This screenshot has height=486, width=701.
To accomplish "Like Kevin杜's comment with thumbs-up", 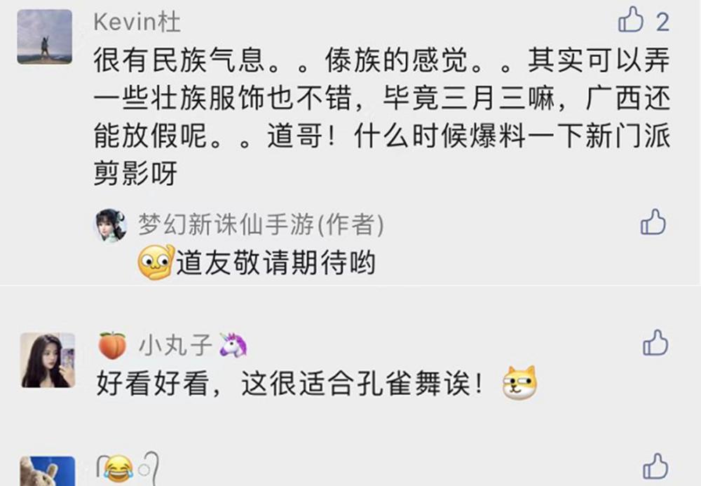I will (x=631, y=20).
